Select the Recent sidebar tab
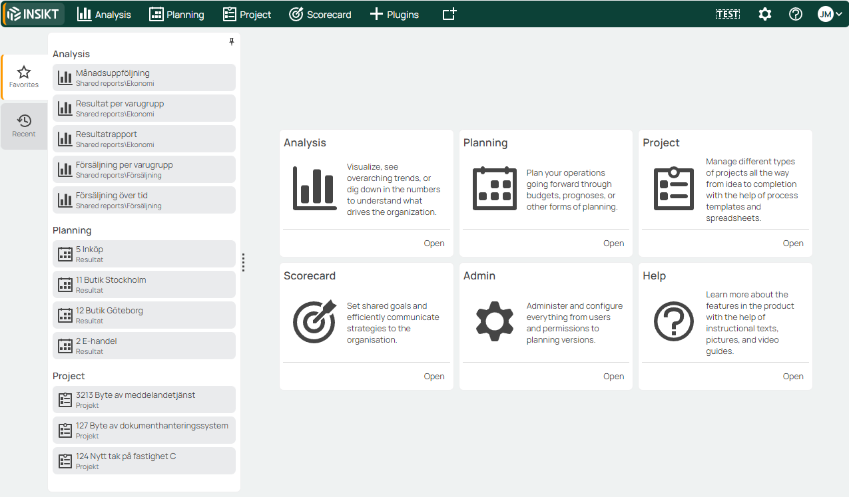 pyautogui.click(x=24, y=126)
